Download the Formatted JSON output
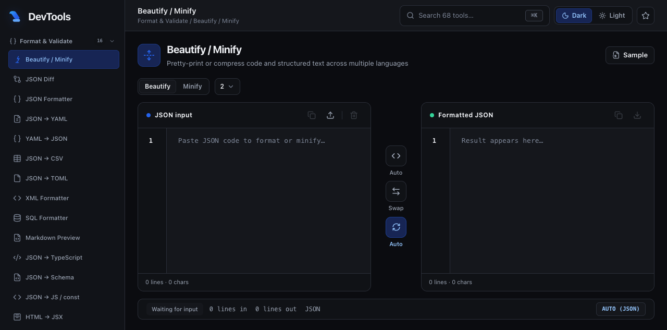Viewport: 667px width, 330px height. (x=637, y=115)
